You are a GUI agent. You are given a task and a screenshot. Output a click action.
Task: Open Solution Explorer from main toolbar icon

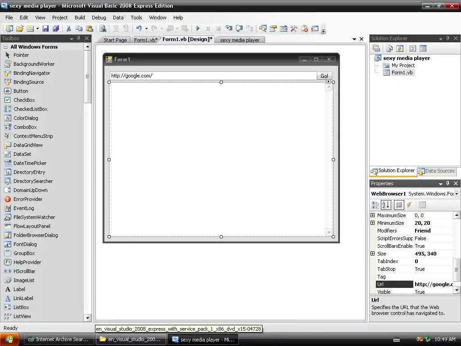[x=263, y=28]
